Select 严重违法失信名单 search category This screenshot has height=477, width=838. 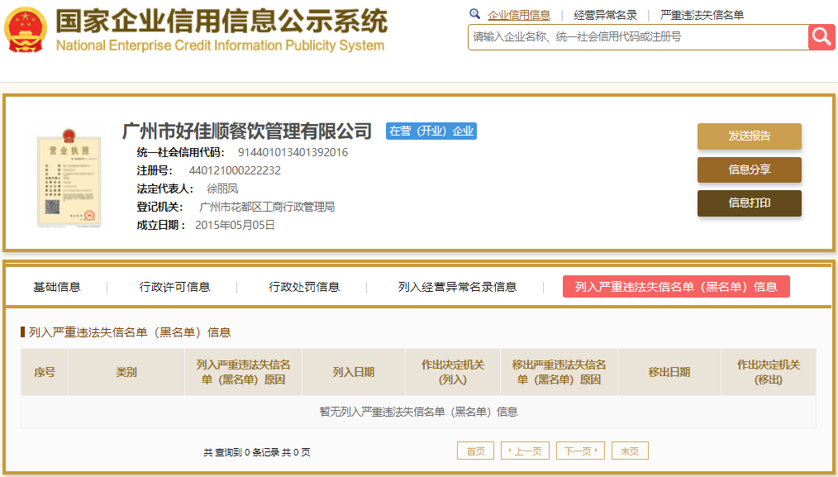[x=702, y=15]
